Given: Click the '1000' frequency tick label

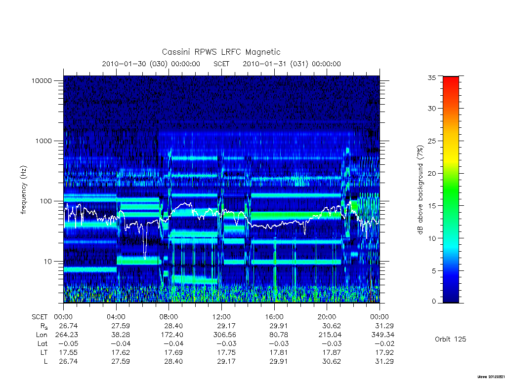Looking at the screenshot, I should 43,141.
